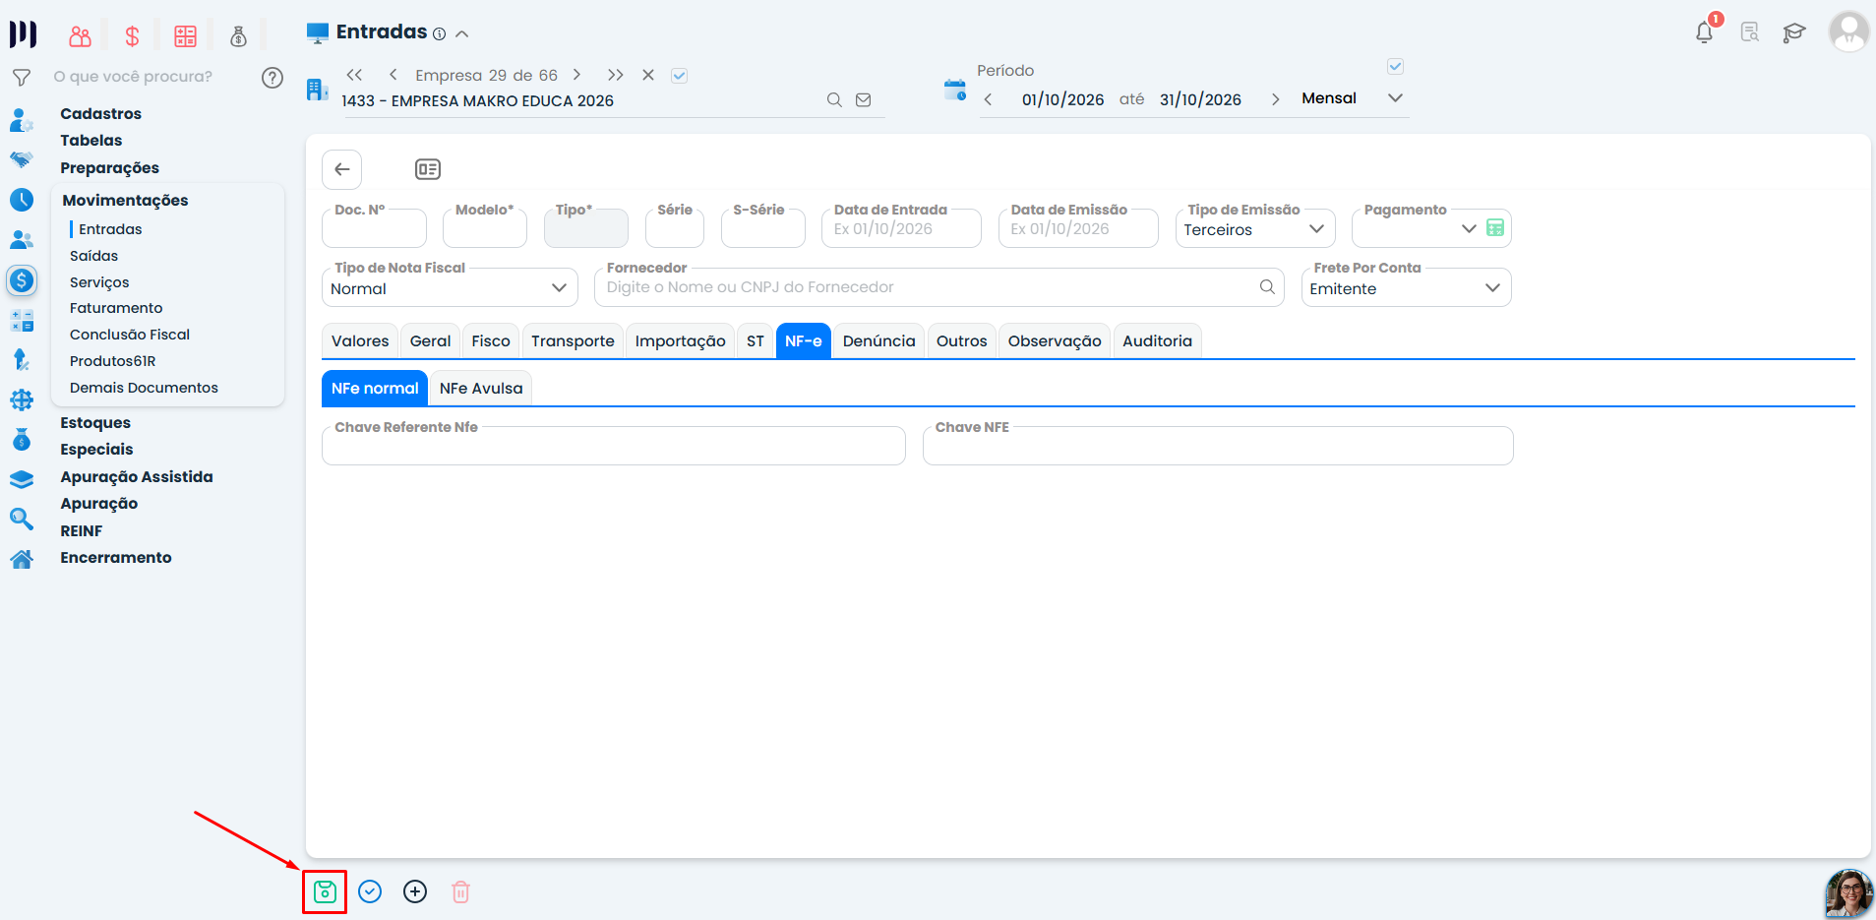
Task: Switch to the Fisco tab
Action: 491,340
